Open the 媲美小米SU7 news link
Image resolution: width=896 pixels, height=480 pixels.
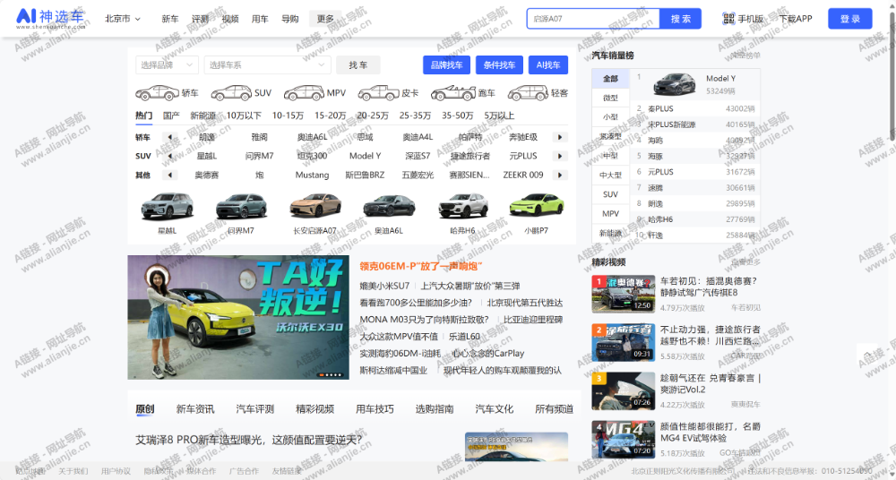[384, 287]
